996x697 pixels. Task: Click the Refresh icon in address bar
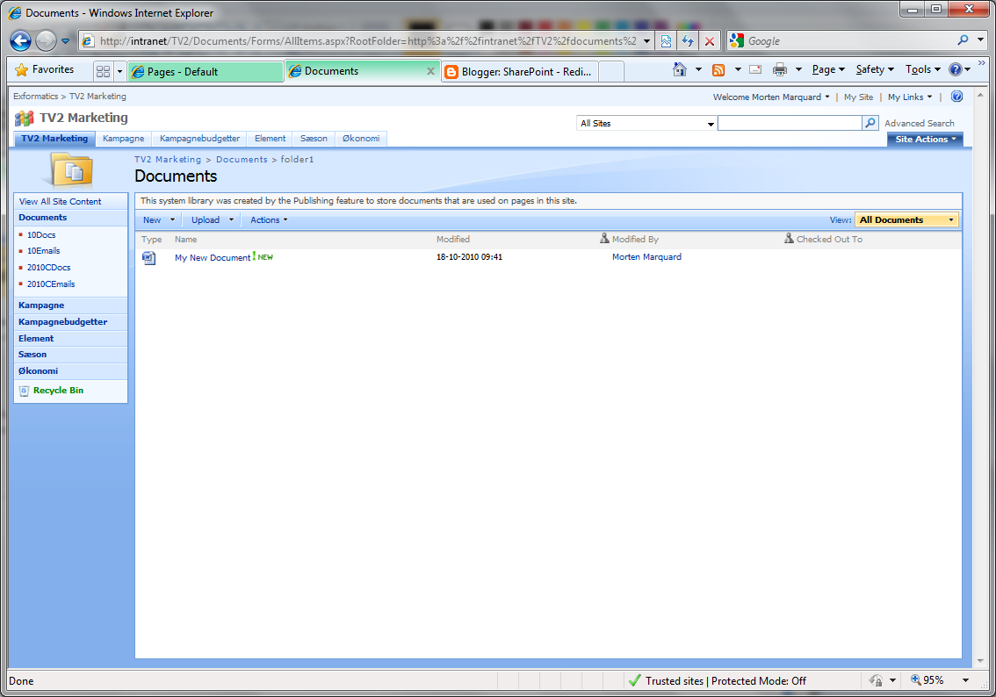coord(688,41)
